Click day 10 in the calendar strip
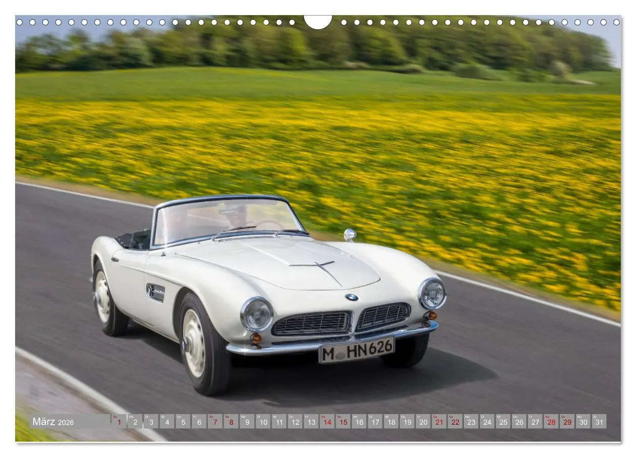 pos(263,422)
